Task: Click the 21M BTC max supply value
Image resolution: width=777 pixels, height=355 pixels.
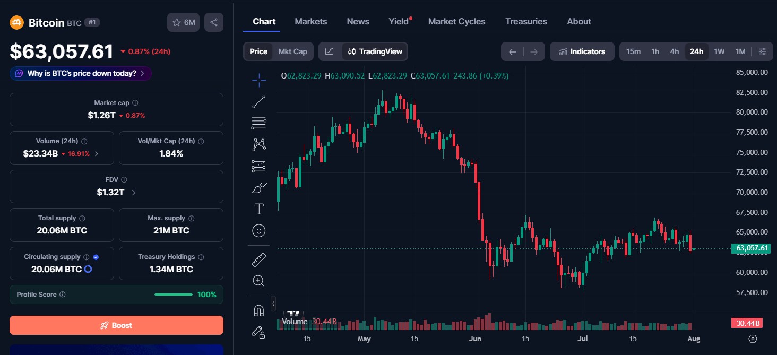Action: [x=171, y=230]
